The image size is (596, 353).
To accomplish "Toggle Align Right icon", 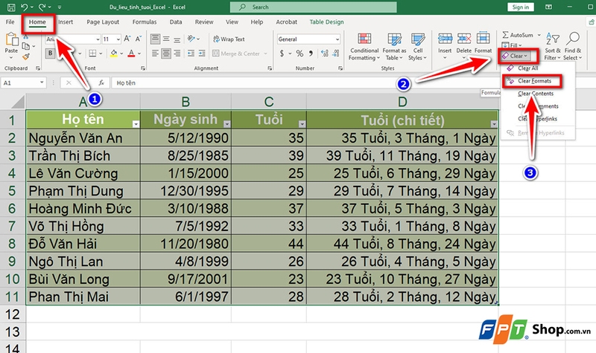I will point(177,54).
